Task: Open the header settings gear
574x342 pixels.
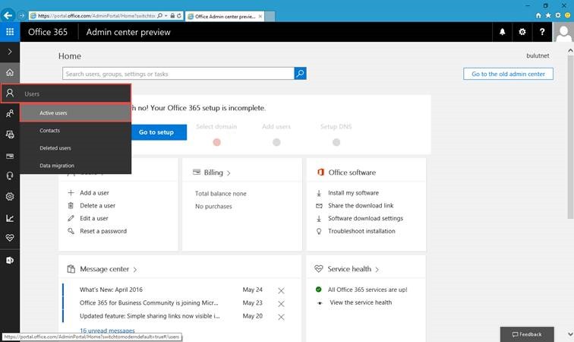Action: (522, 32)
